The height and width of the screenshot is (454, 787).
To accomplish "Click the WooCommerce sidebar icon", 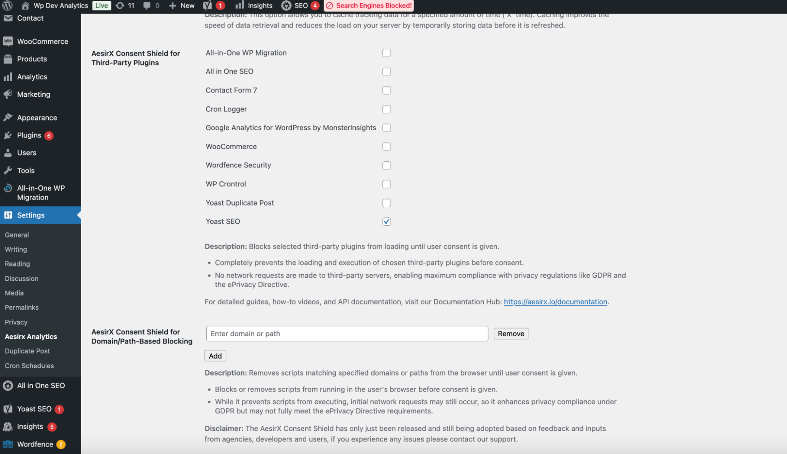I will 7,41.
